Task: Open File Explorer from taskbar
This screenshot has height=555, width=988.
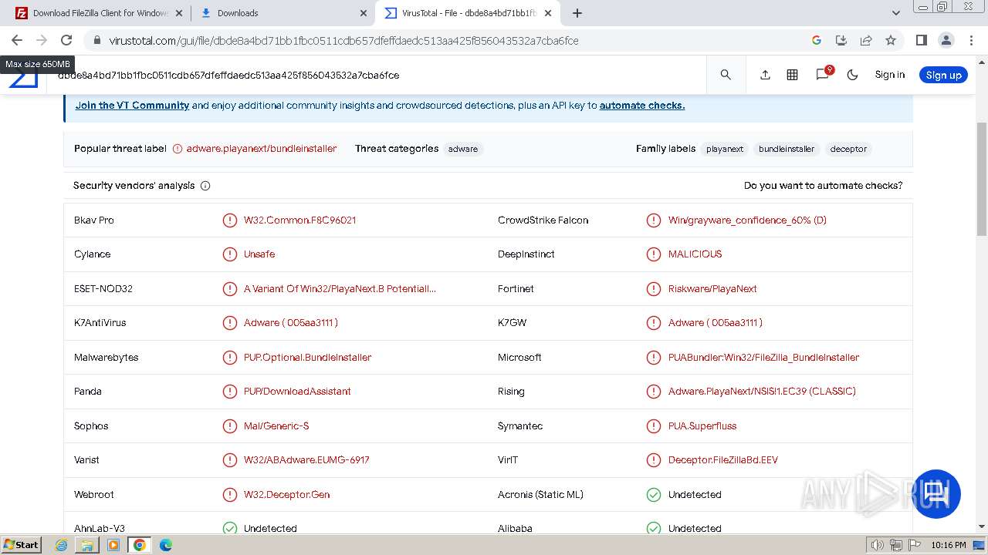Action: click(87, 545)
